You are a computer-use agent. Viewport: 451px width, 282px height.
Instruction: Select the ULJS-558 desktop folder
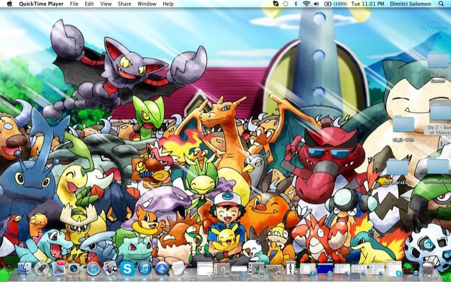pyautogui.click(x=403, y=128)
